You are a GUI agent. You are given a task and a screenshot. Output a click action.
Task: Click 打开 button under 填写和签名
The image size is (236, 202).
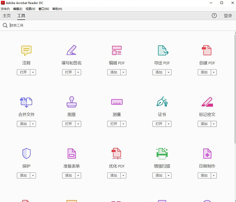[69, 72]
